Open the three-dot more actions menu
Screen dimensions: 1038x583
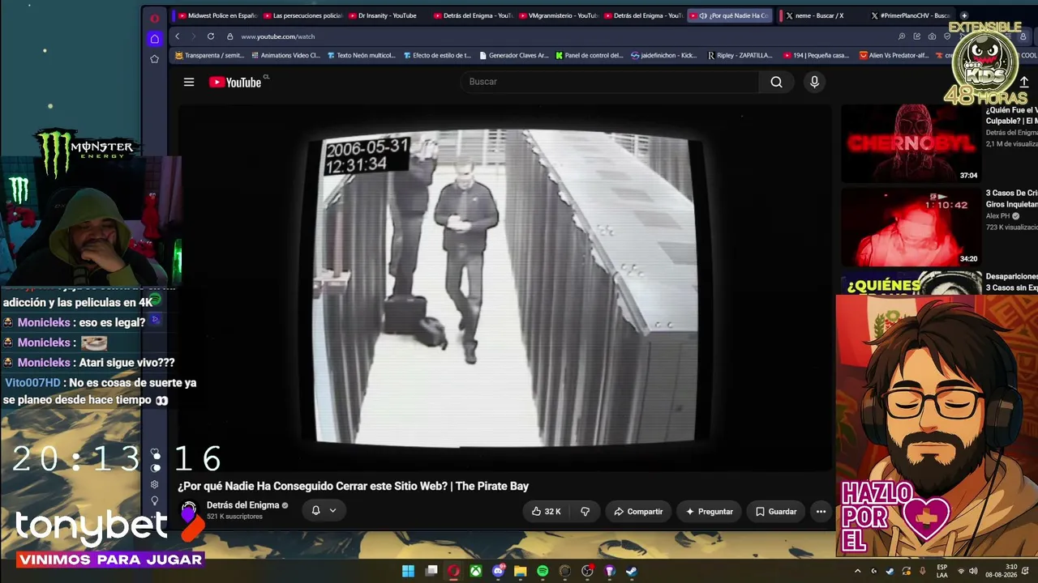pyautogui.click(x=821, y=512)
